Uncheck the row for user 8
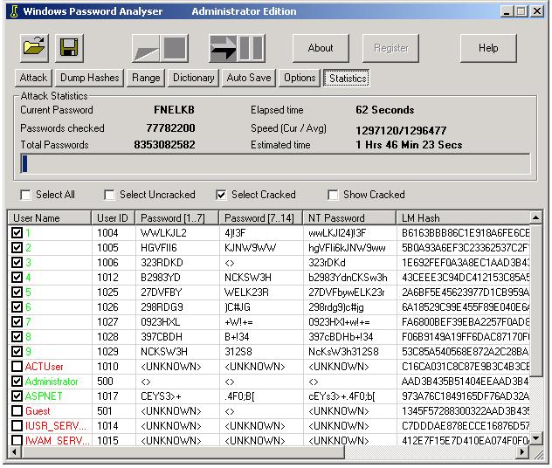This screenshot has height=468, width=552. pyautogui.click(x=17, y=336)
